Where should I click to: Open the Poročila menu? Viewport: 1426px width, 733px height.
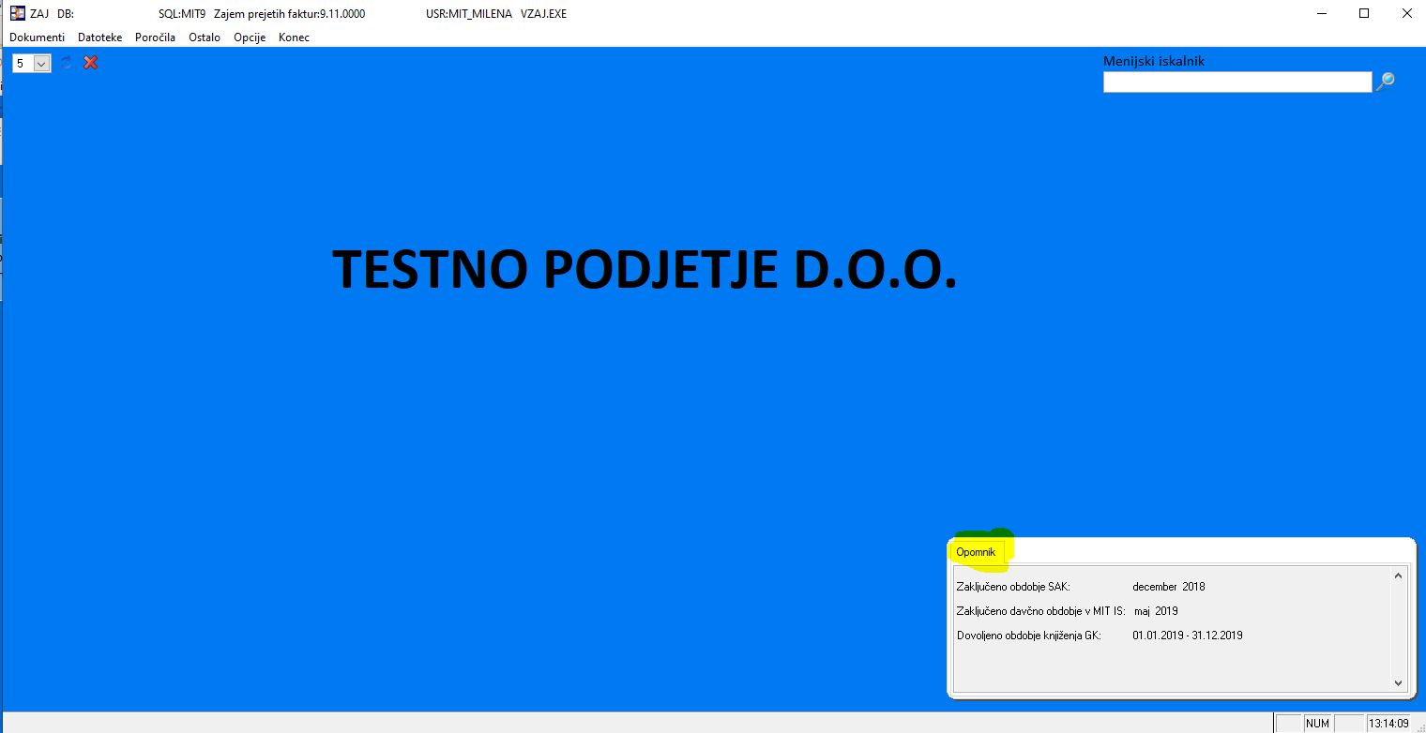pyautogui.click(x=156, y=37)
